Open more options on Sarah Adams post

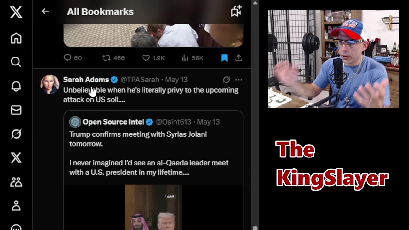[239, 80]
